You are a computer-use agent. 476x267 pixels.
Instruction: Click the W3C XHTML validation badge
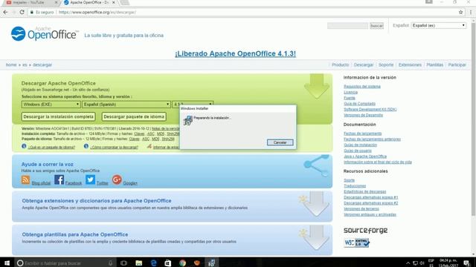pos(357,243)
